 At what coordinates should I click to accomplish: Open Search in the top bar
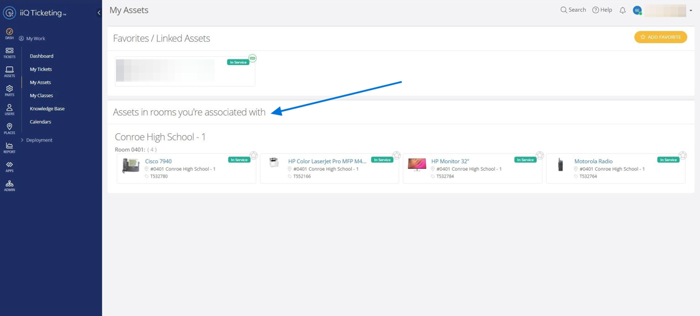(x=573, y=10)
